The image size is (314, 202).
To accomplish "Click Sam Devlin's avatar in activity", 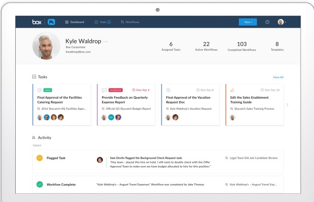I will pos(100,160).
